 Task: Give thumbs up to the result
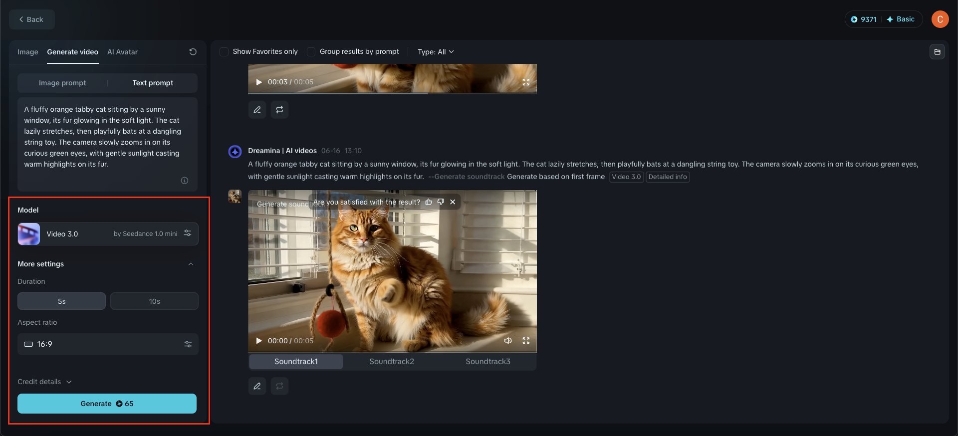[x=429, y=202]
